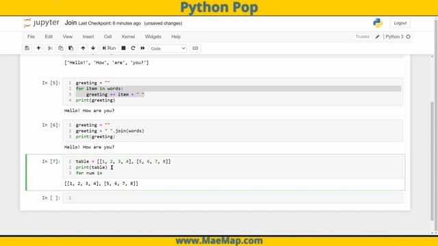Open the Widgets menu
The width and height of the screenshot is (438, 246).
(x=153, y=36)
